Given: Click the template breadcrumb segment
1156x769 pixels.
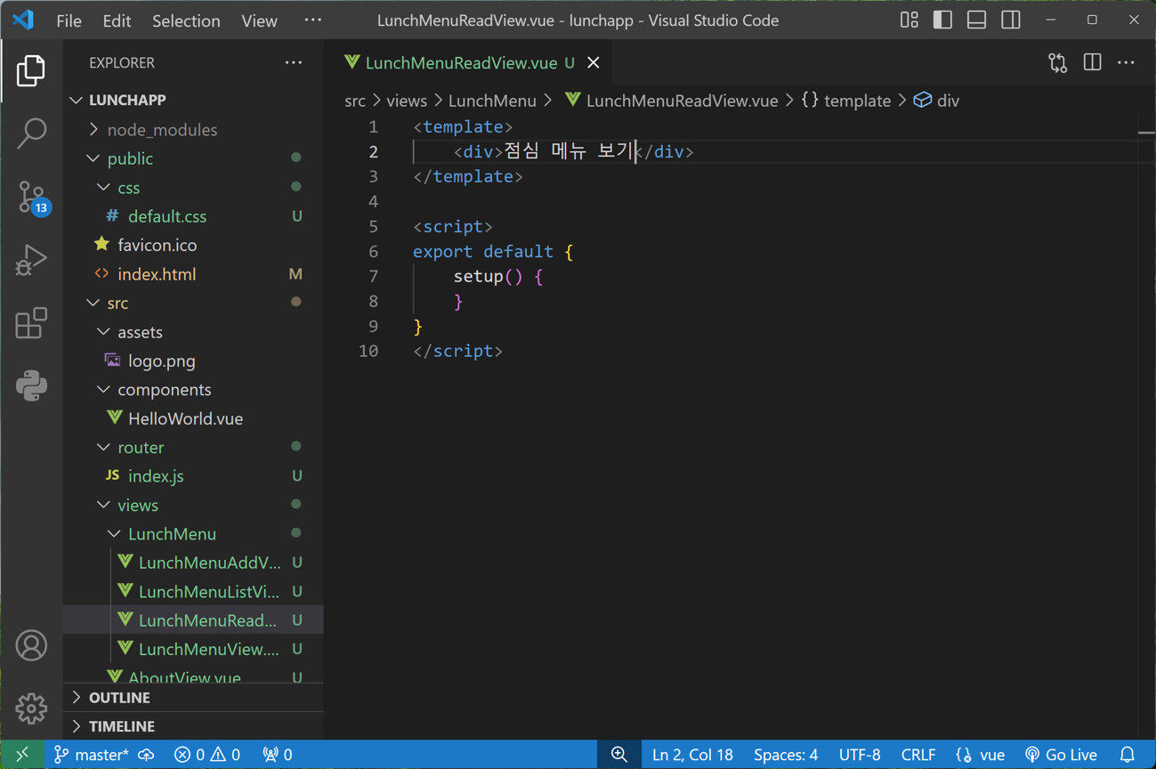Looking at the screenshot, I should click(x=845, y=101).
